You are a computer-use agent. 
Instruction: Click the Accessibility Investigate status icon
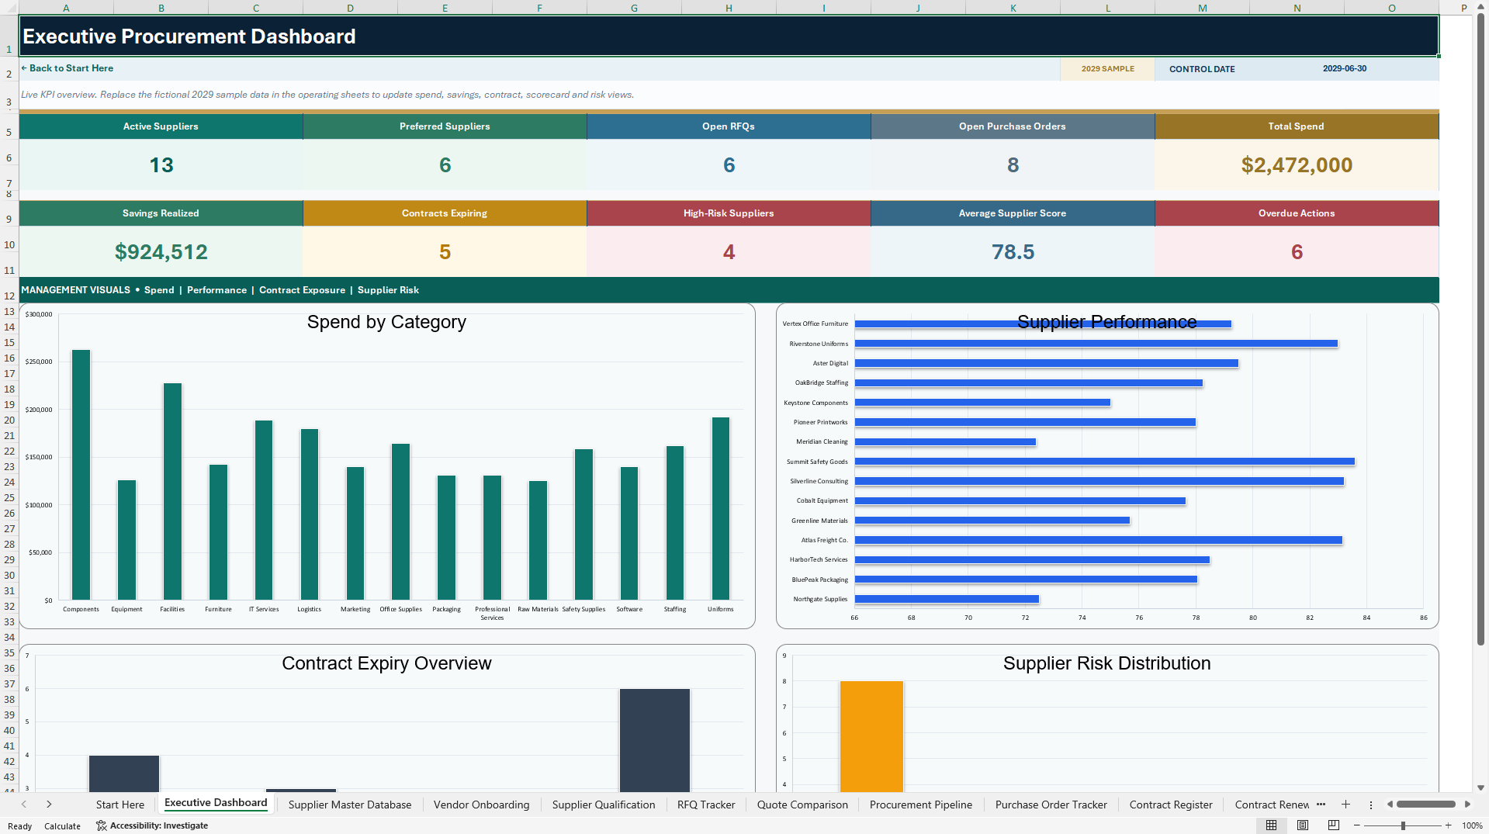[x=101, y=825]
